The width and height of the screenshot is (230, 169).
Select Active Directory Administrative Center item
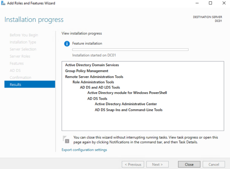coord(125,104)
